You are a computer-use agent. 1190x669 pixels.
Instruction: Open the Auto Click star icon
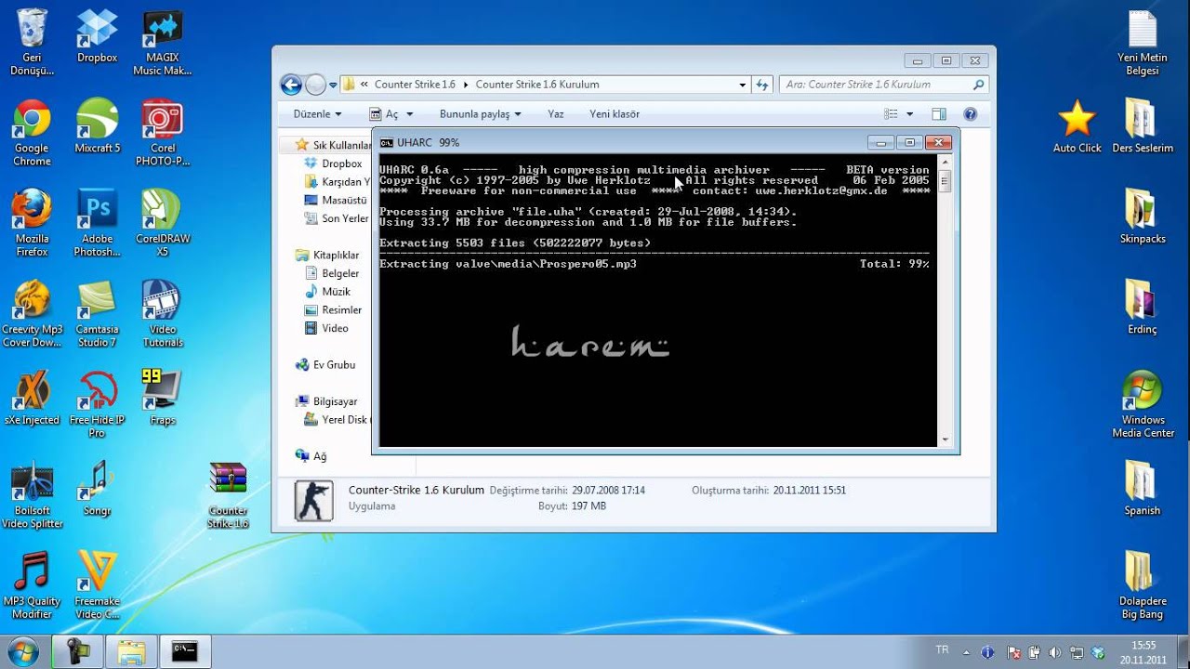point(1077,126)
